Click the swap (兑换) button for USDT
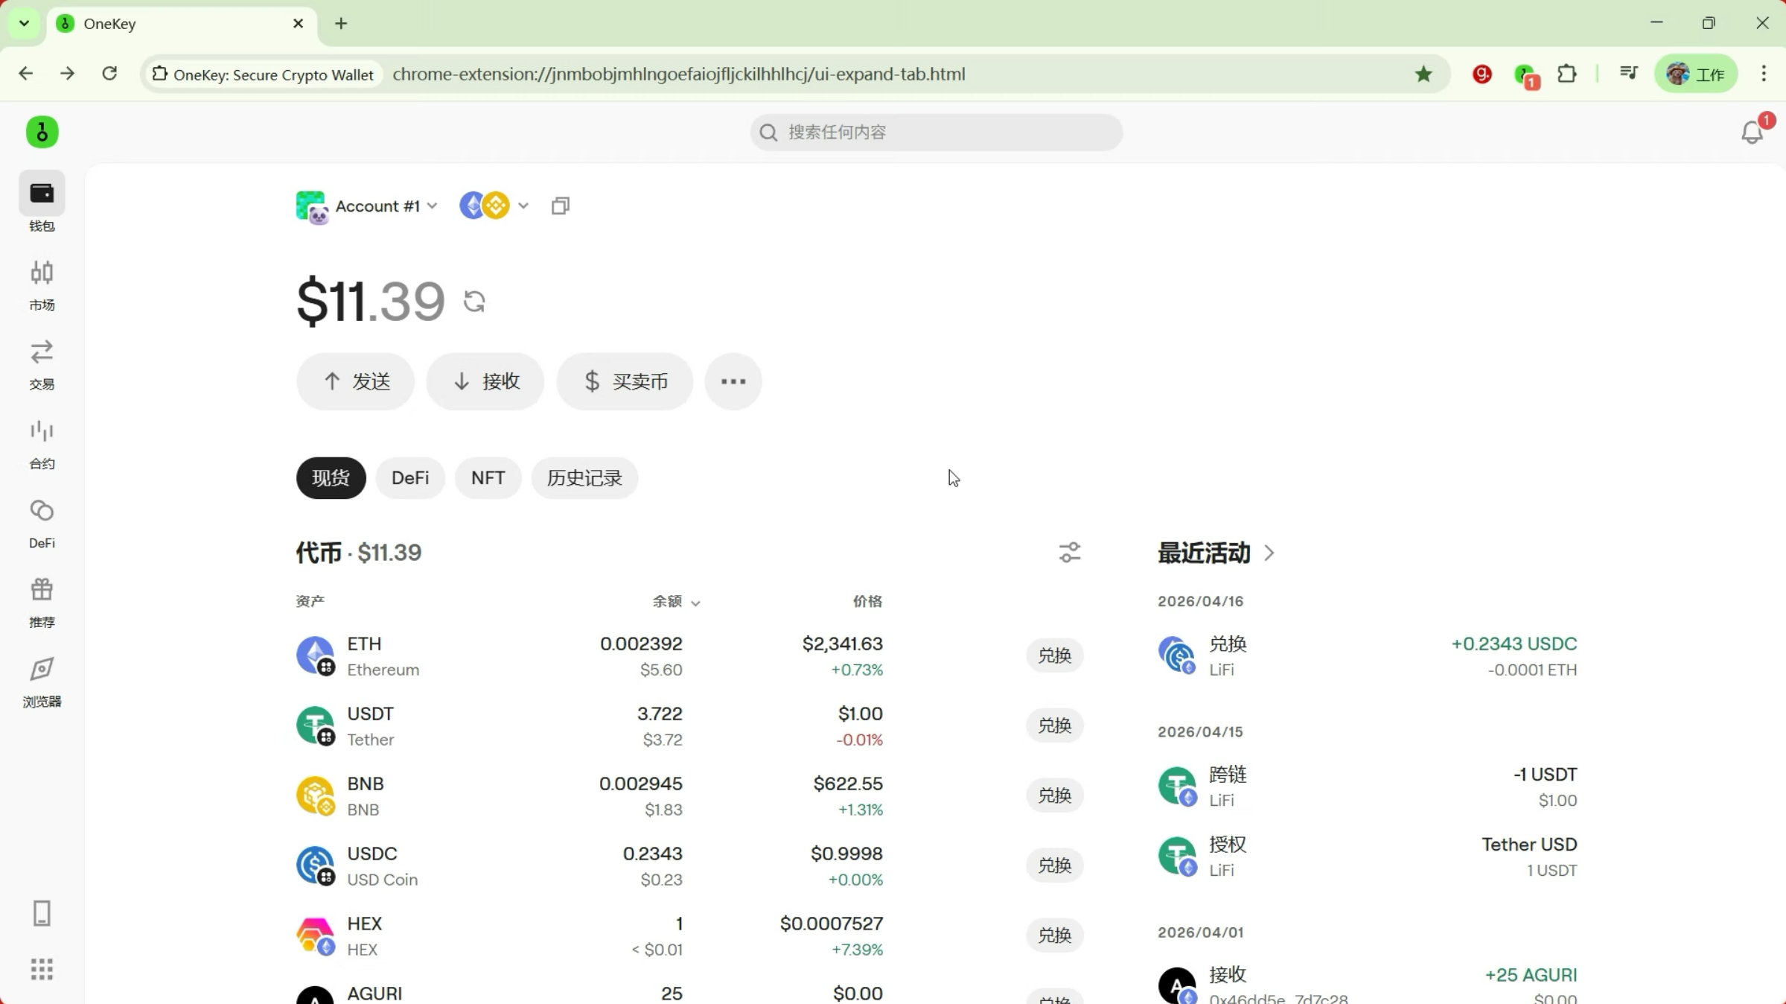 click(x=1055, y=725)
